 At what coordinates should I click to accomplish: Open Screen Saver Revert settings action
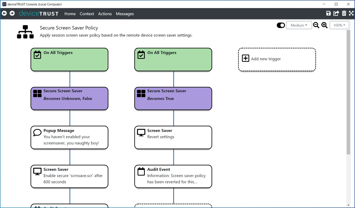point(173,137)
